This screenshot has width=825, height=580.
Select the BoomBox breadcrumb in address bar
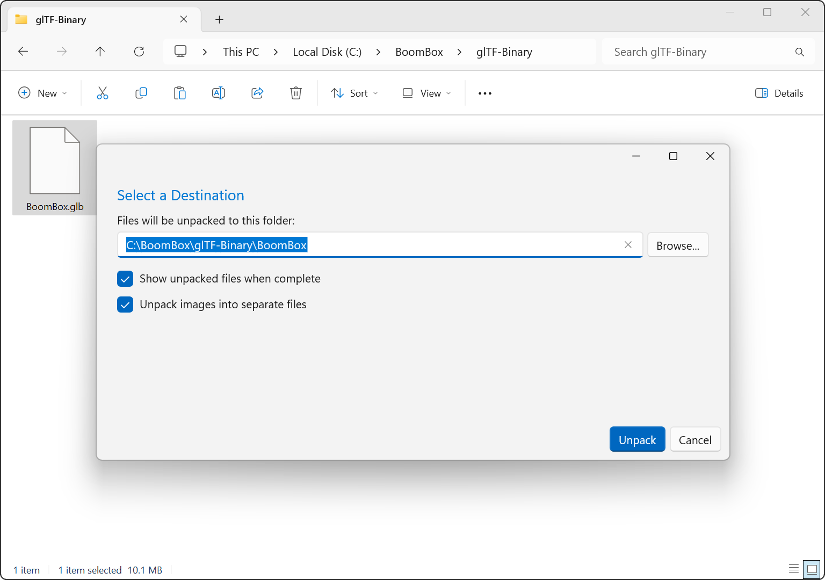pos(419,52)
